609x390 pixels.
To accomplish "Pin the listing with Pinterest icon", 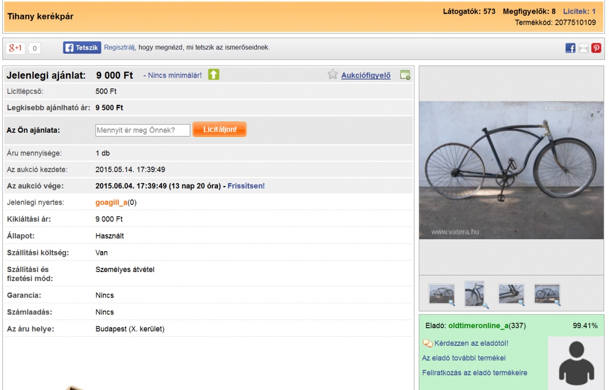I will click(596, 48).
